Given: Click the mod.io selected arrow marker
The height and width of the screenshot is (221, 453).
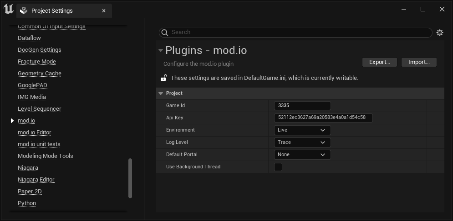Looking at the screenshot, I should click(12, 121).
